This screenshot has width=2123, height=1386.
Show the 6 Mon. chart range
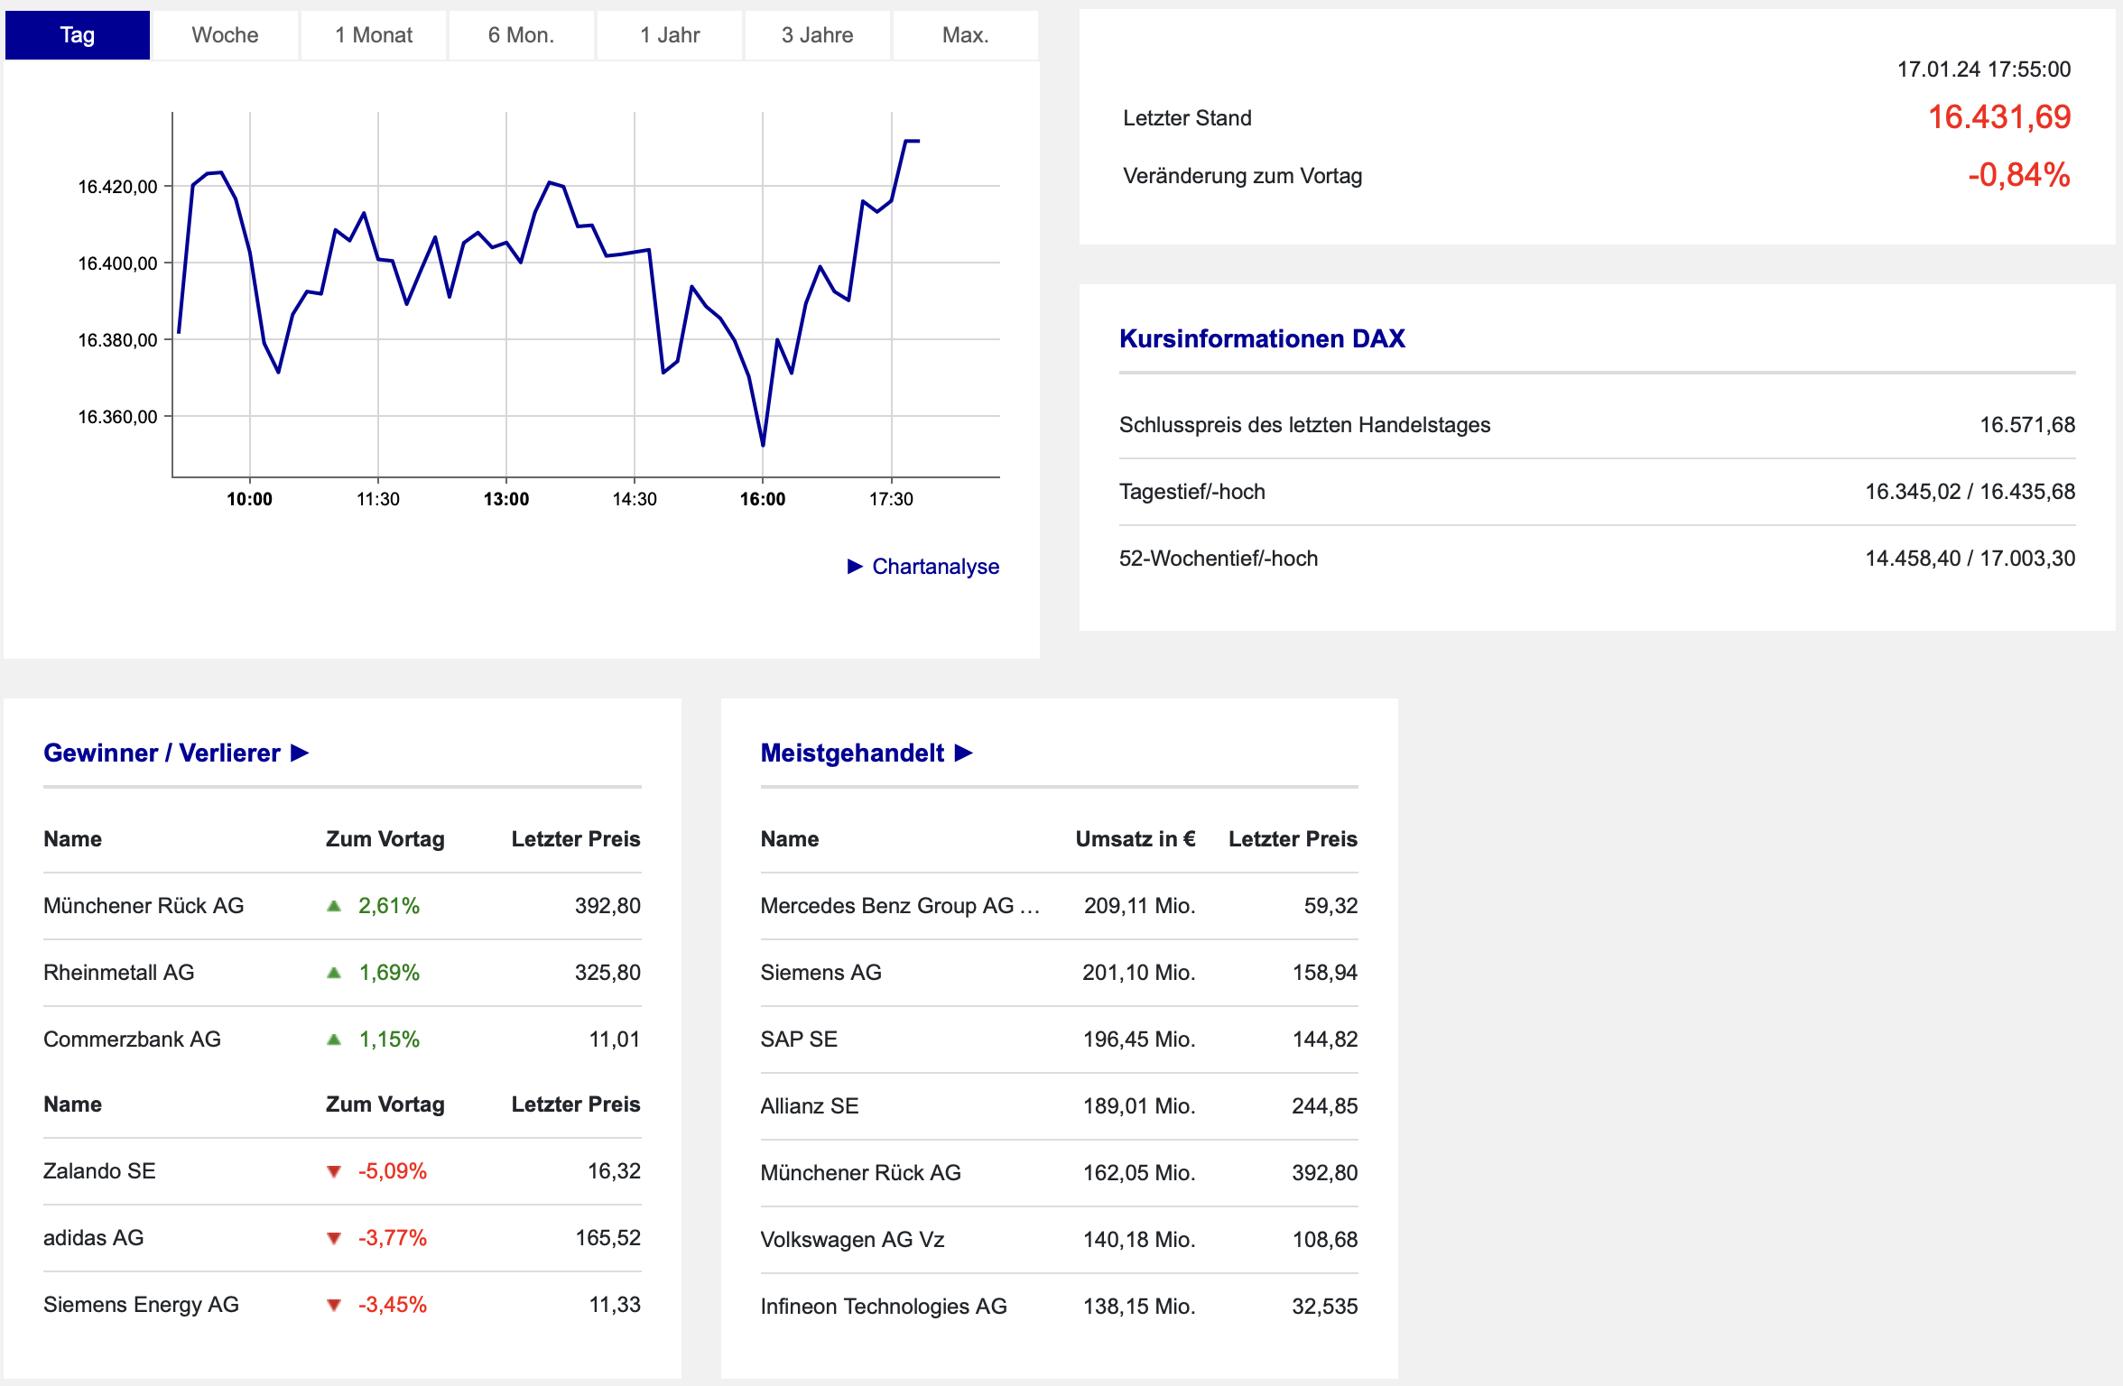coord(521,35)
